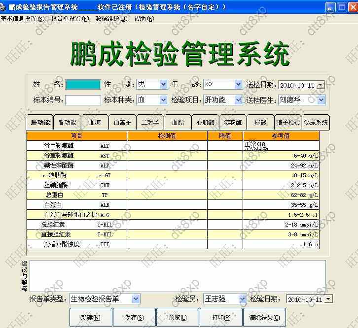
Task: Open the 报告单设置(P) menu
Action: pos(70,19)
